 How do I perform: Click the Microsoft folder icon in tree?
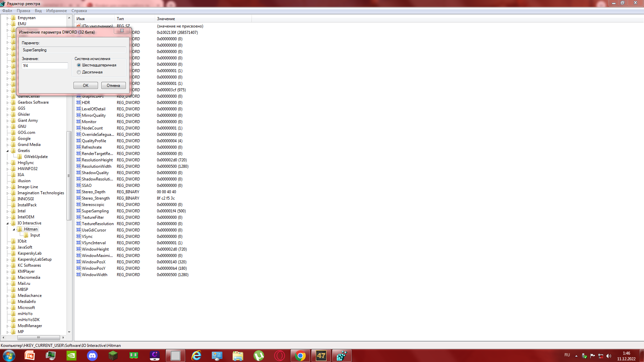pyautogui.click(x=13, y=308)
